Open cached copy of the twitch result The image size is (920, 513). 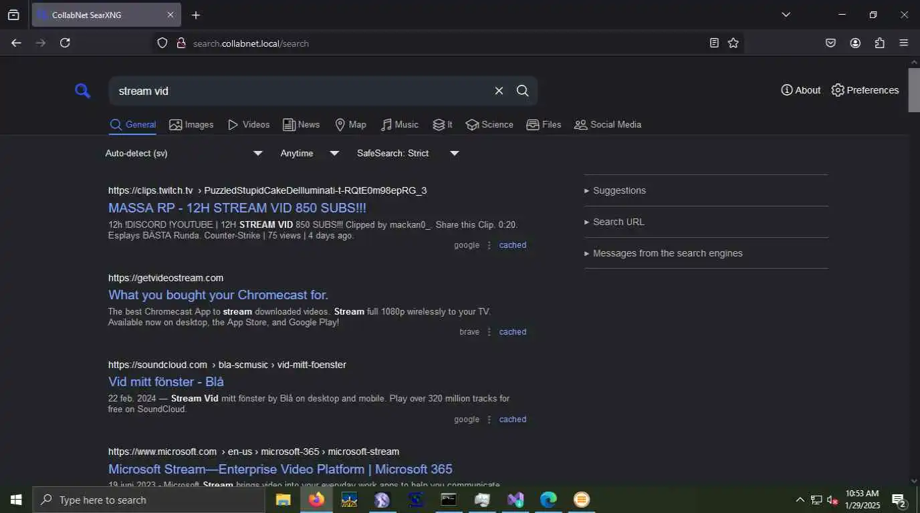[x=513, y=245]
